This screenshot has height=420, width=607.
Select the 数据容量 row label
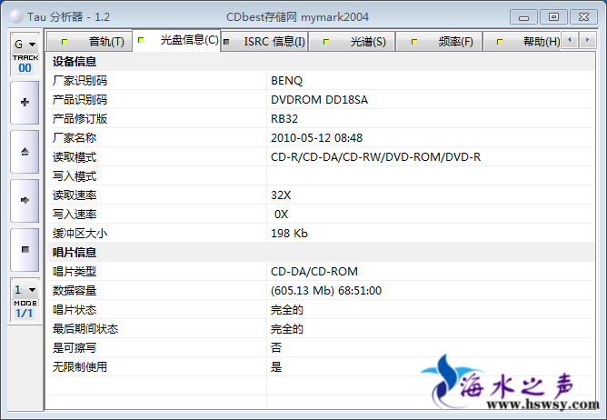[x=75, y=291]
